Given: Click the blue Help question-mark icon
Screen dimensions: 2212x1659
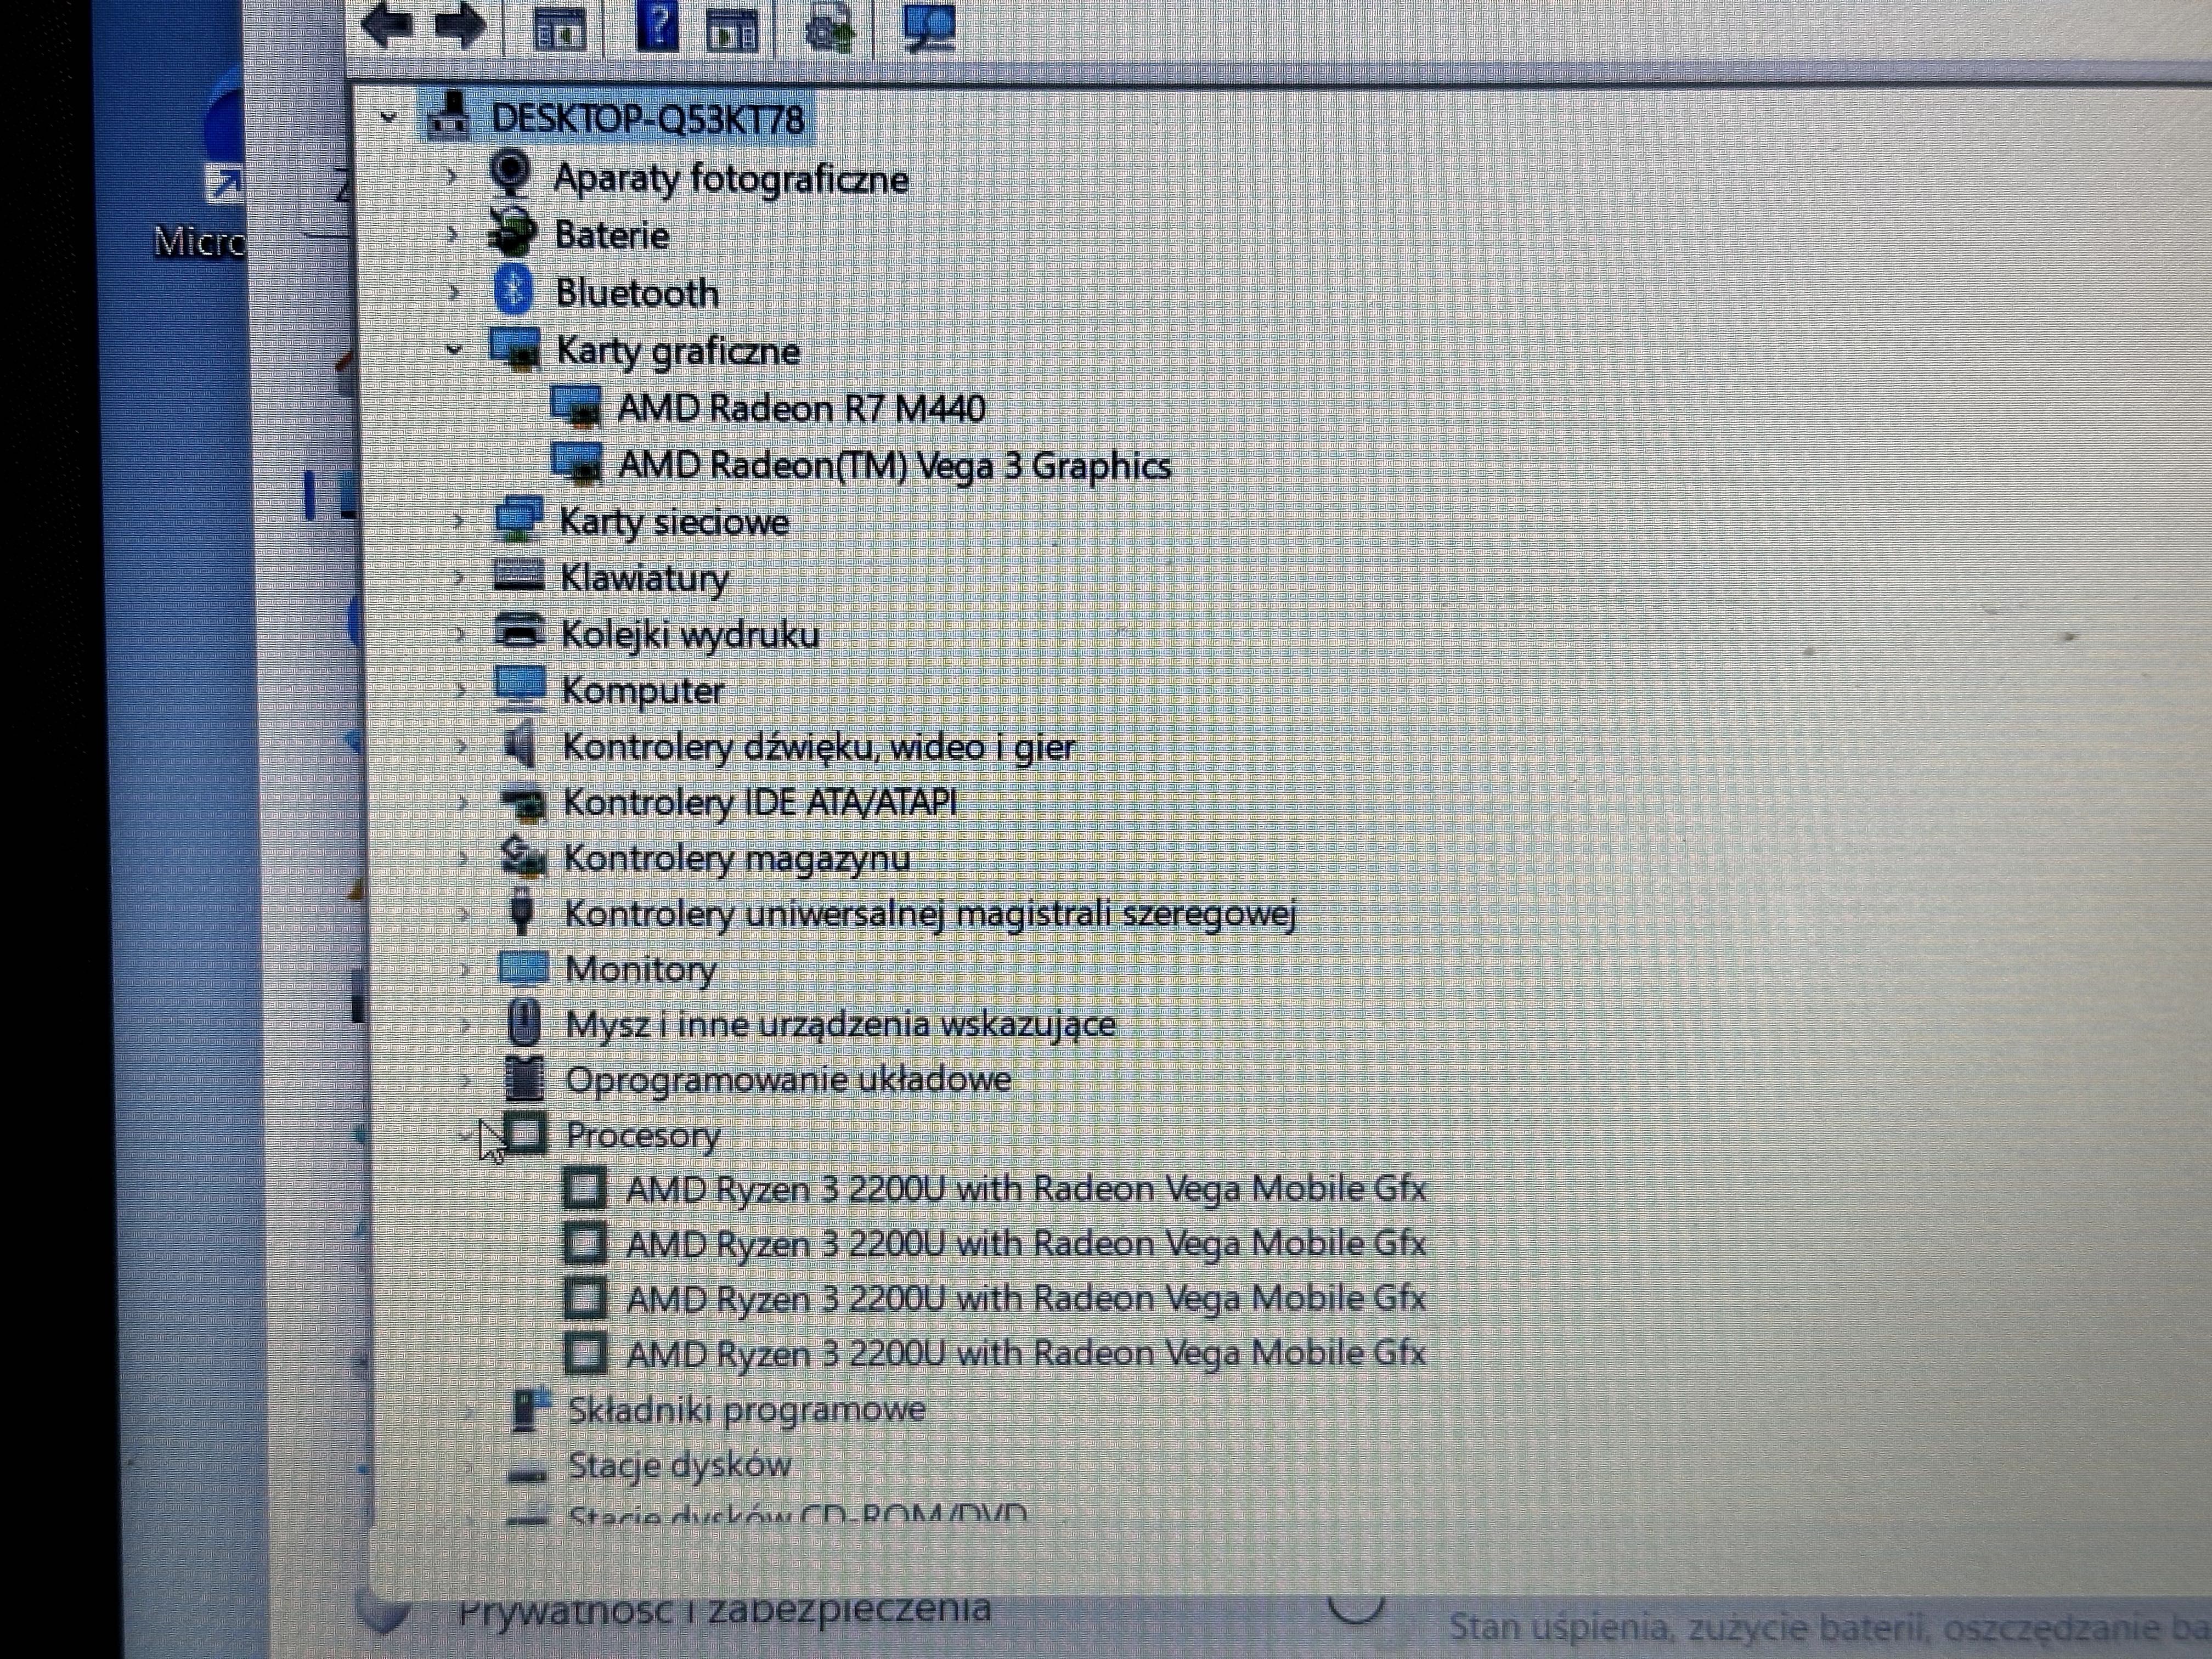Looking at the screenshot, I should pyautogui.click(x=657, y=26).
